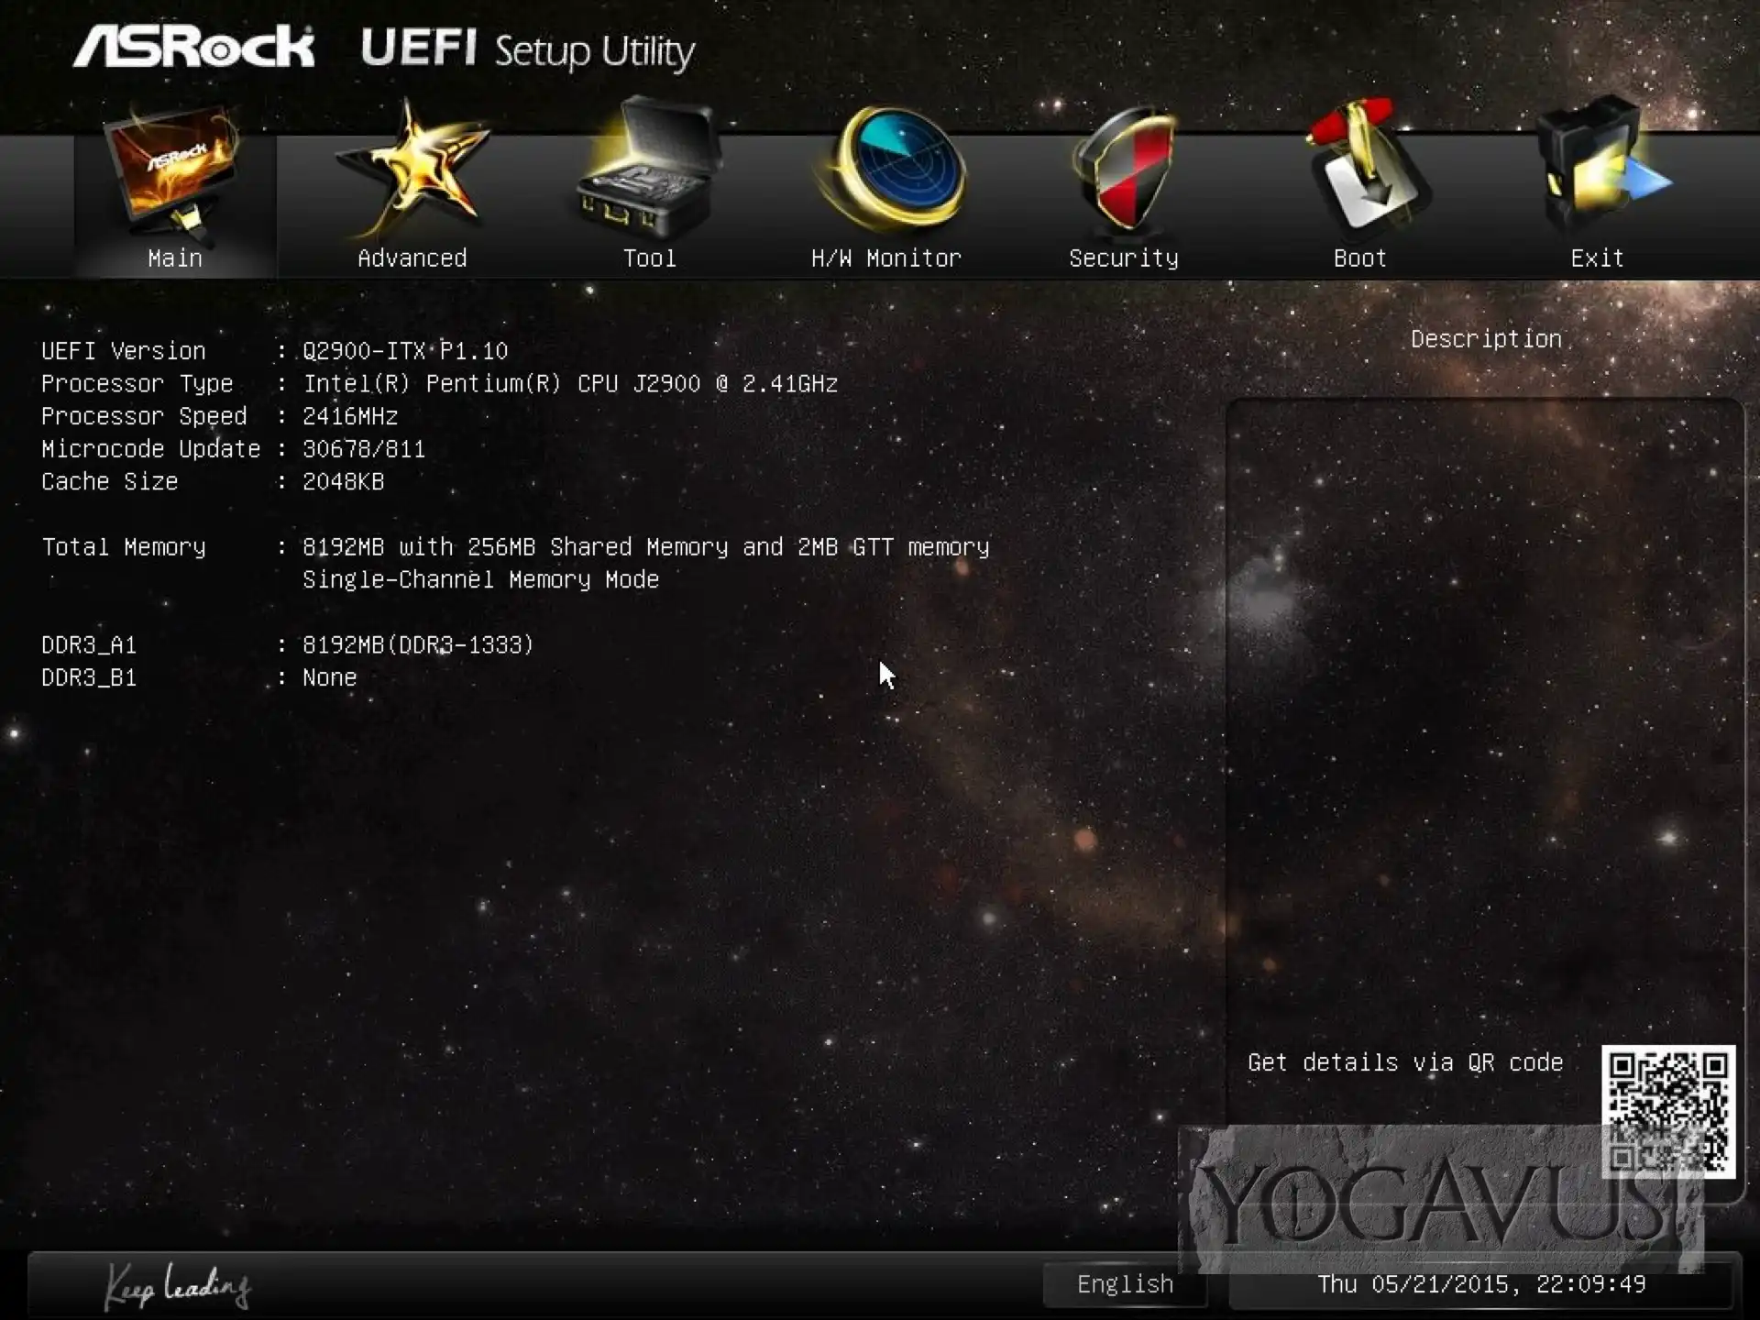1760x1320 pixels.
Task: Click the ASRock logo
Action: coord(193,47)
